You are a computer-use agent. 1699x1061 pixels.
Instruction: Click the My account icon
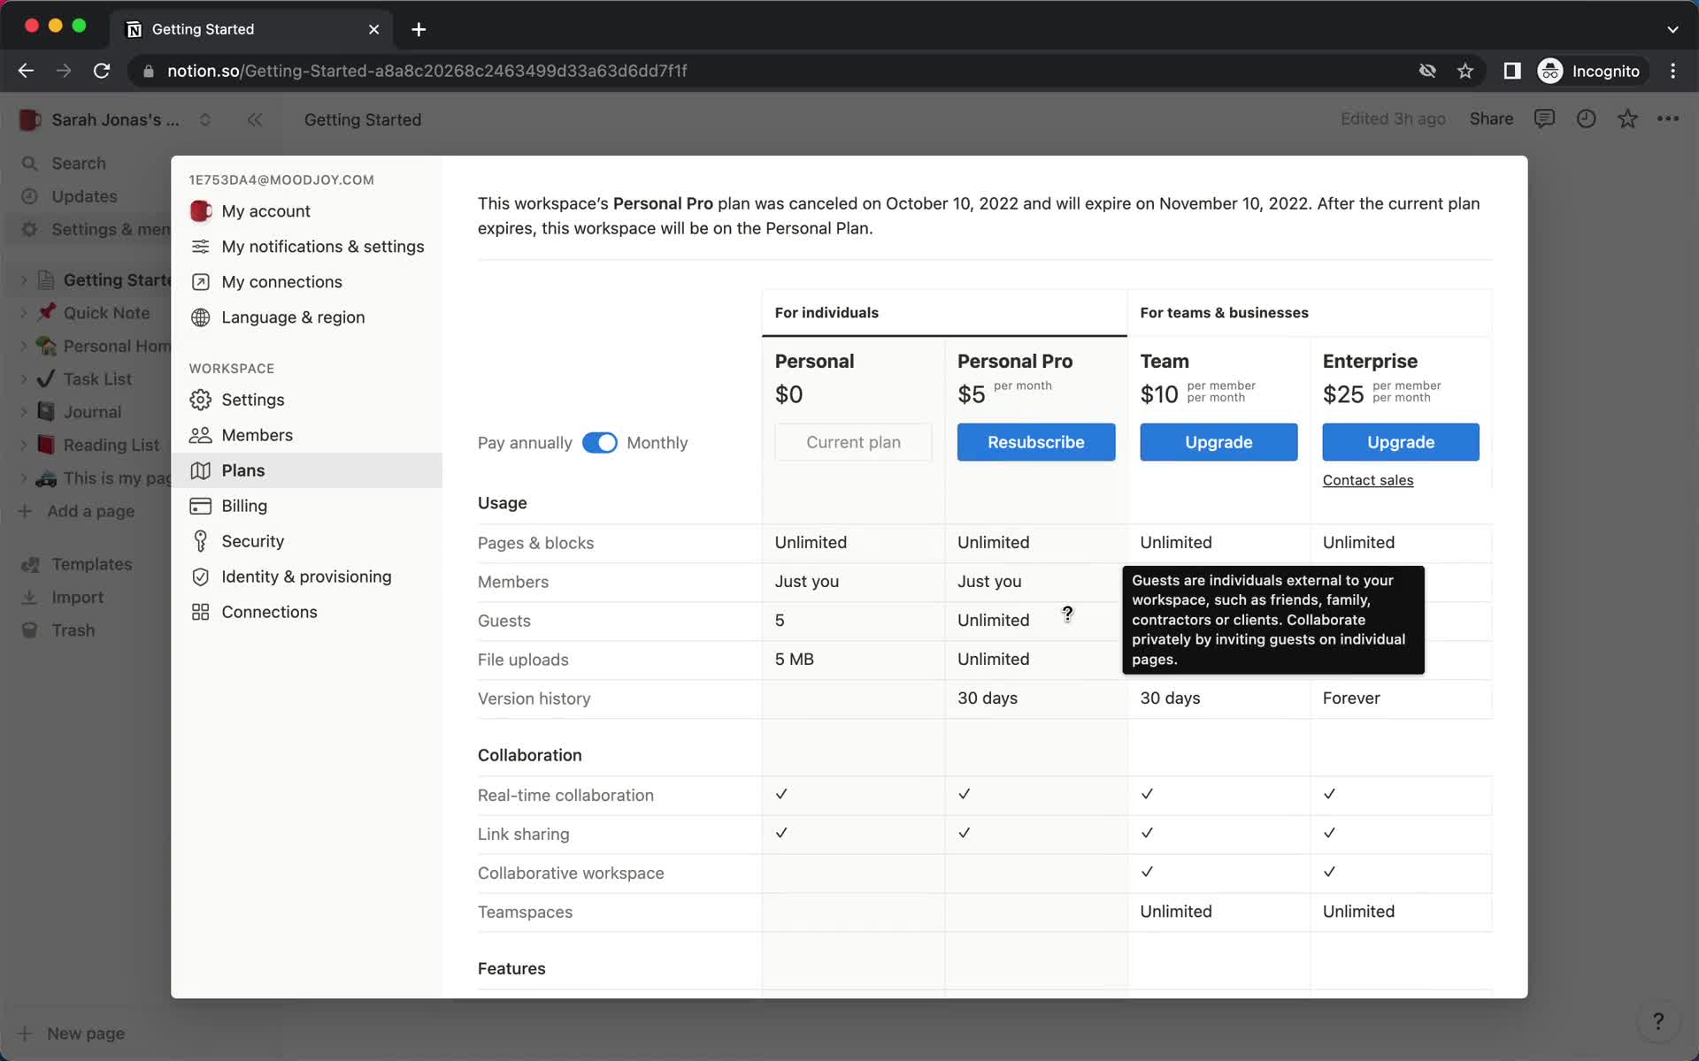pyautogui.click(x=199, y=210)
